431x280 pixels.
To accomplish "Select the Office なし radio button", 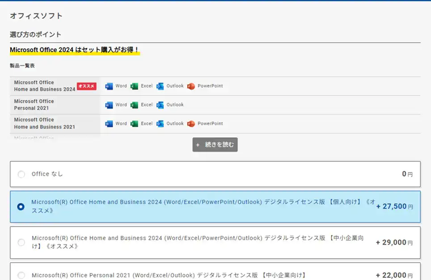I will [21, 174].
